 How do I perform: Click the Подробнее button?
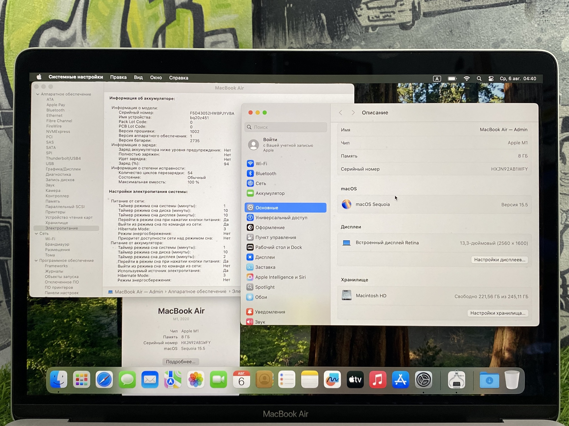(x=181, y=362)
